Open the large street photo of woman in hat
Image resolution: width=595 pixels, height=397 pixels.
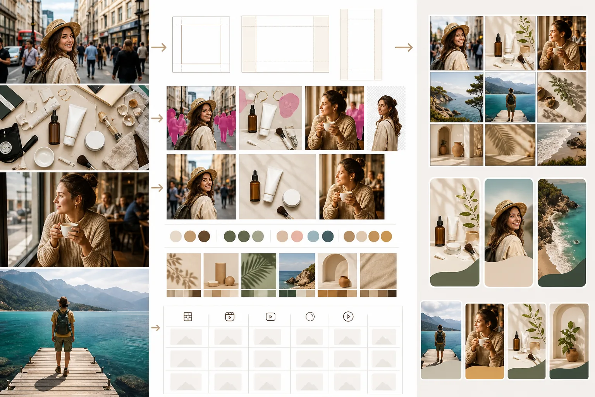pos(74,41)
